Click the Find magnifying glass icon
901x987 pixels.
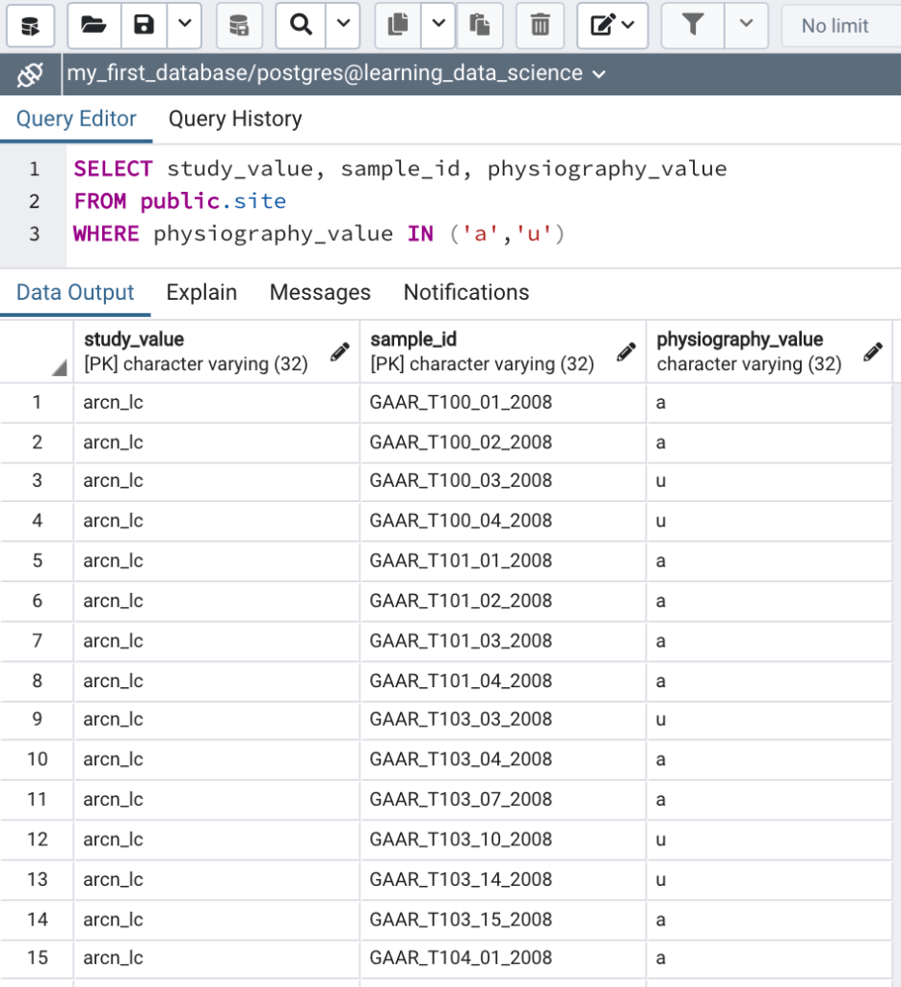point(301,25)
